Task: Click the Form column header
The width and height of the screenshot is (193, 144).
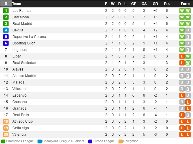Action: tap(185, 4)
